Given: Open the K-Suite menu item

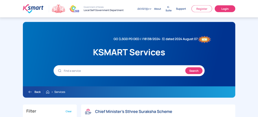Looking at the screenshot, I should point(169,9).
